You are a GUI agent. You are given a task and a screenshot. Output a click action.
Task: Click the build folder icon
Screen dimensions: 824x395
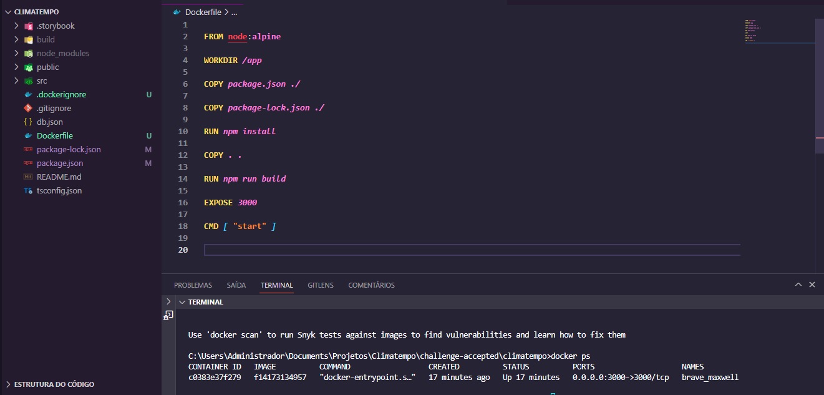click(28, 40)
